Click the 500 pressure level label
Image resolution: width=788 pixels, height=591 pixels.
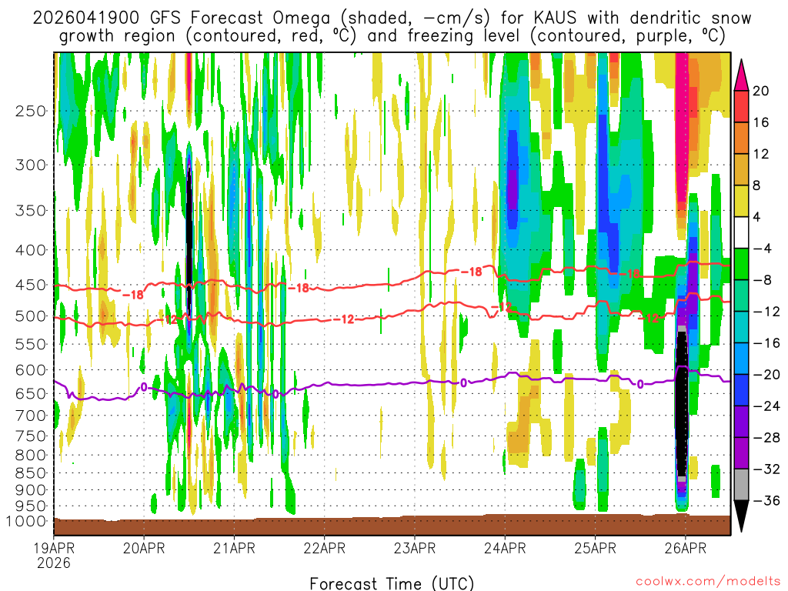(x=31, y=316)
